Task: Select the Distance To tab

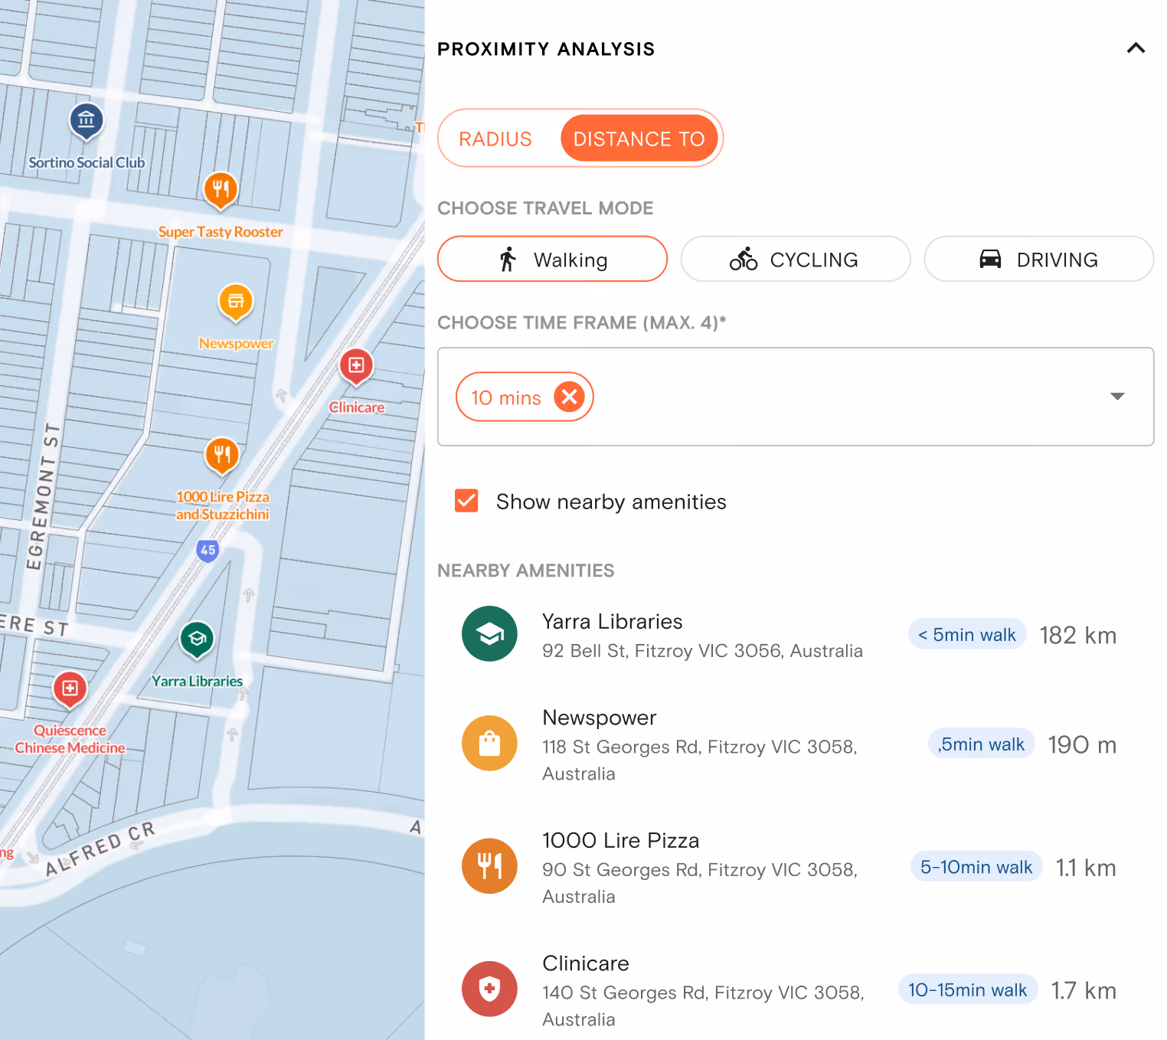Action: pos(639,139)
